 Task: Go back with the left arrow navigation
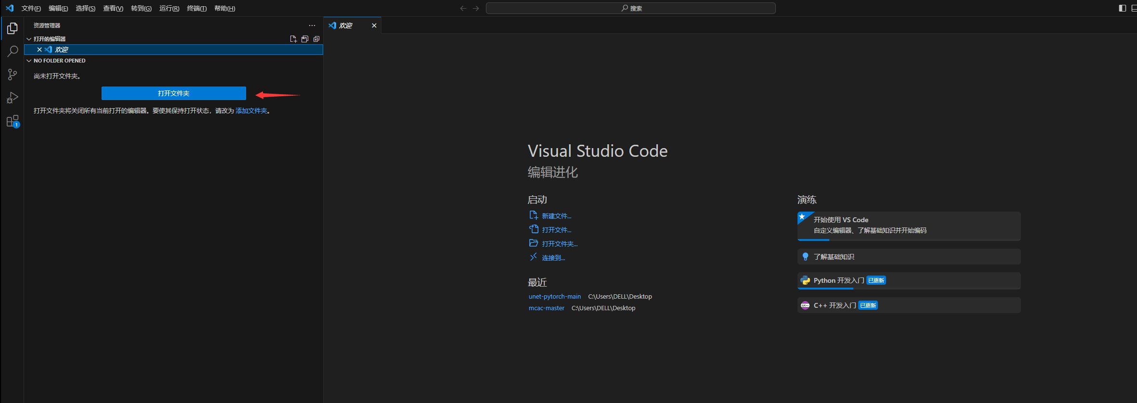pos(463,8)
